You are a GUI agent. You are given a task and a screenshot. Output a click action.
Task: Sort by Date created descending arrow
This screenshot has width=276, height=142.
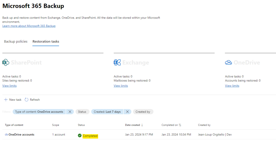click(142, 125)
